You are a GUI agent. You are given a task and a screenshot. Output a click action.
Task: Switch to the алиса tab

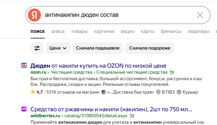pyautogui.click(x=58, y=31)
